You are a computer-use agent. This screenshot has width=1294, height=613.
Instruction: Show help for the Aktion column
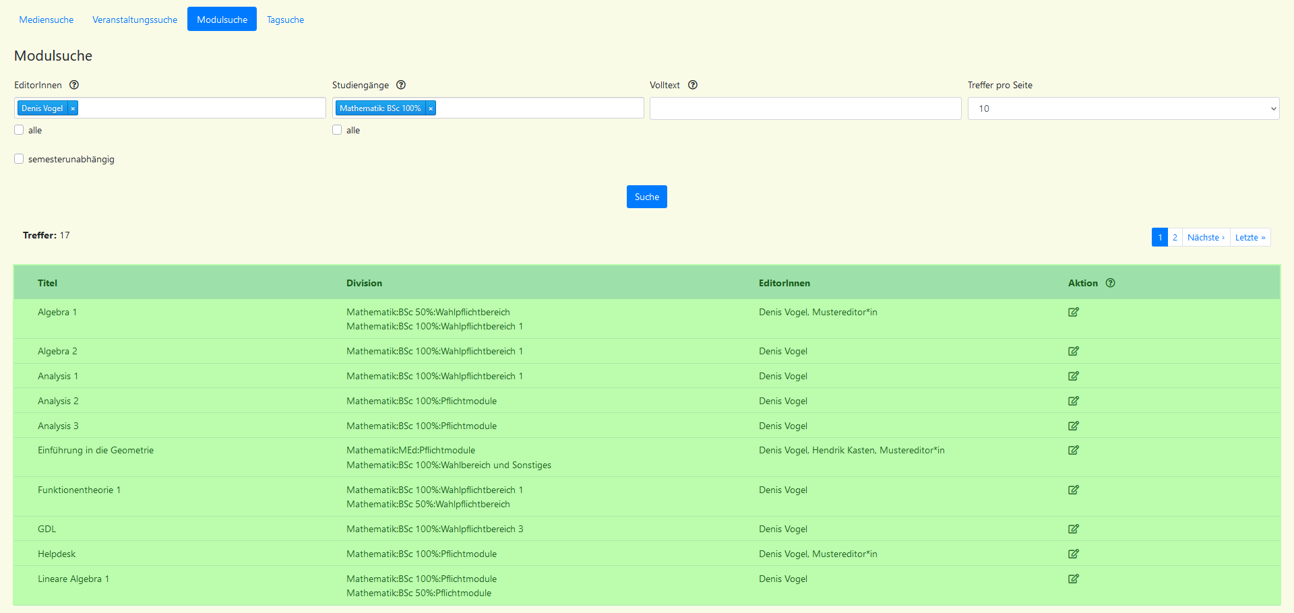click(1110, 283)
